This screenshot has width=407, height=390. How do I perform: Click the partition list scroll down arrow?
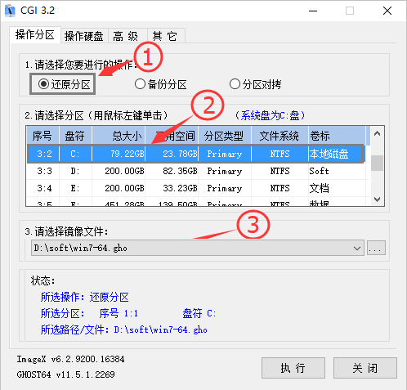click(378, 199)
